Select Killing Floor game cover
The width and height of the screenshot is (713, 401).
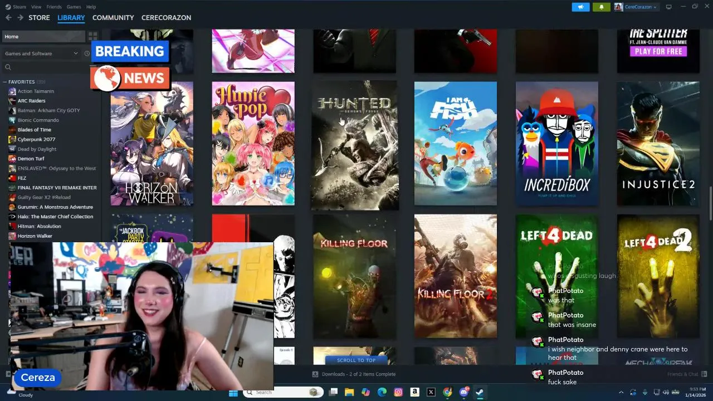click(x=354, y=276)
